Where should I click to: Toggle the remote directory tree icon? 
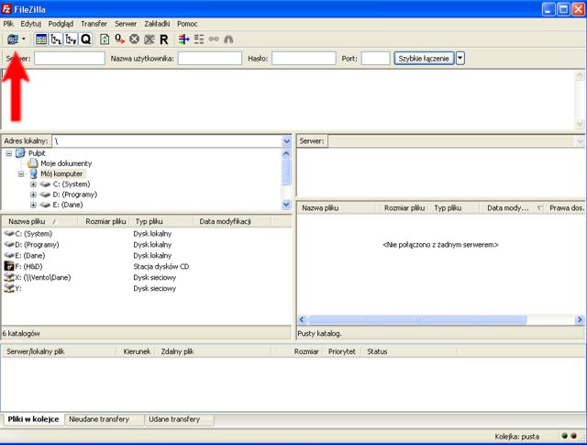click(x=71, y=39)
